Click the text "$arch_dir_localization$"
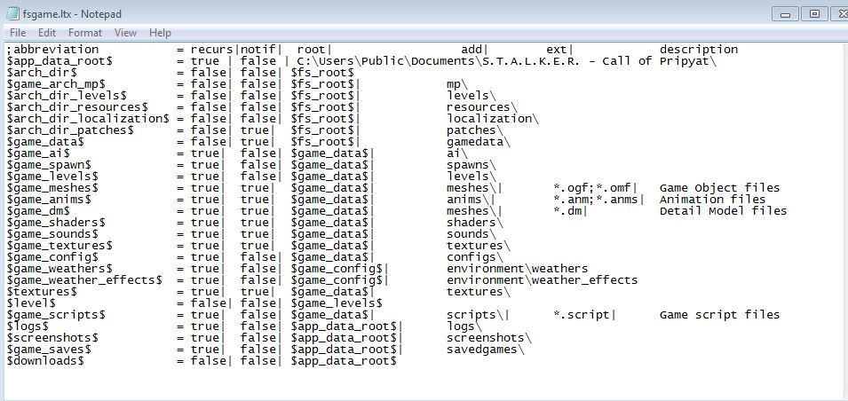Screen dimensions: 848x401 click(x=88, y=118)
